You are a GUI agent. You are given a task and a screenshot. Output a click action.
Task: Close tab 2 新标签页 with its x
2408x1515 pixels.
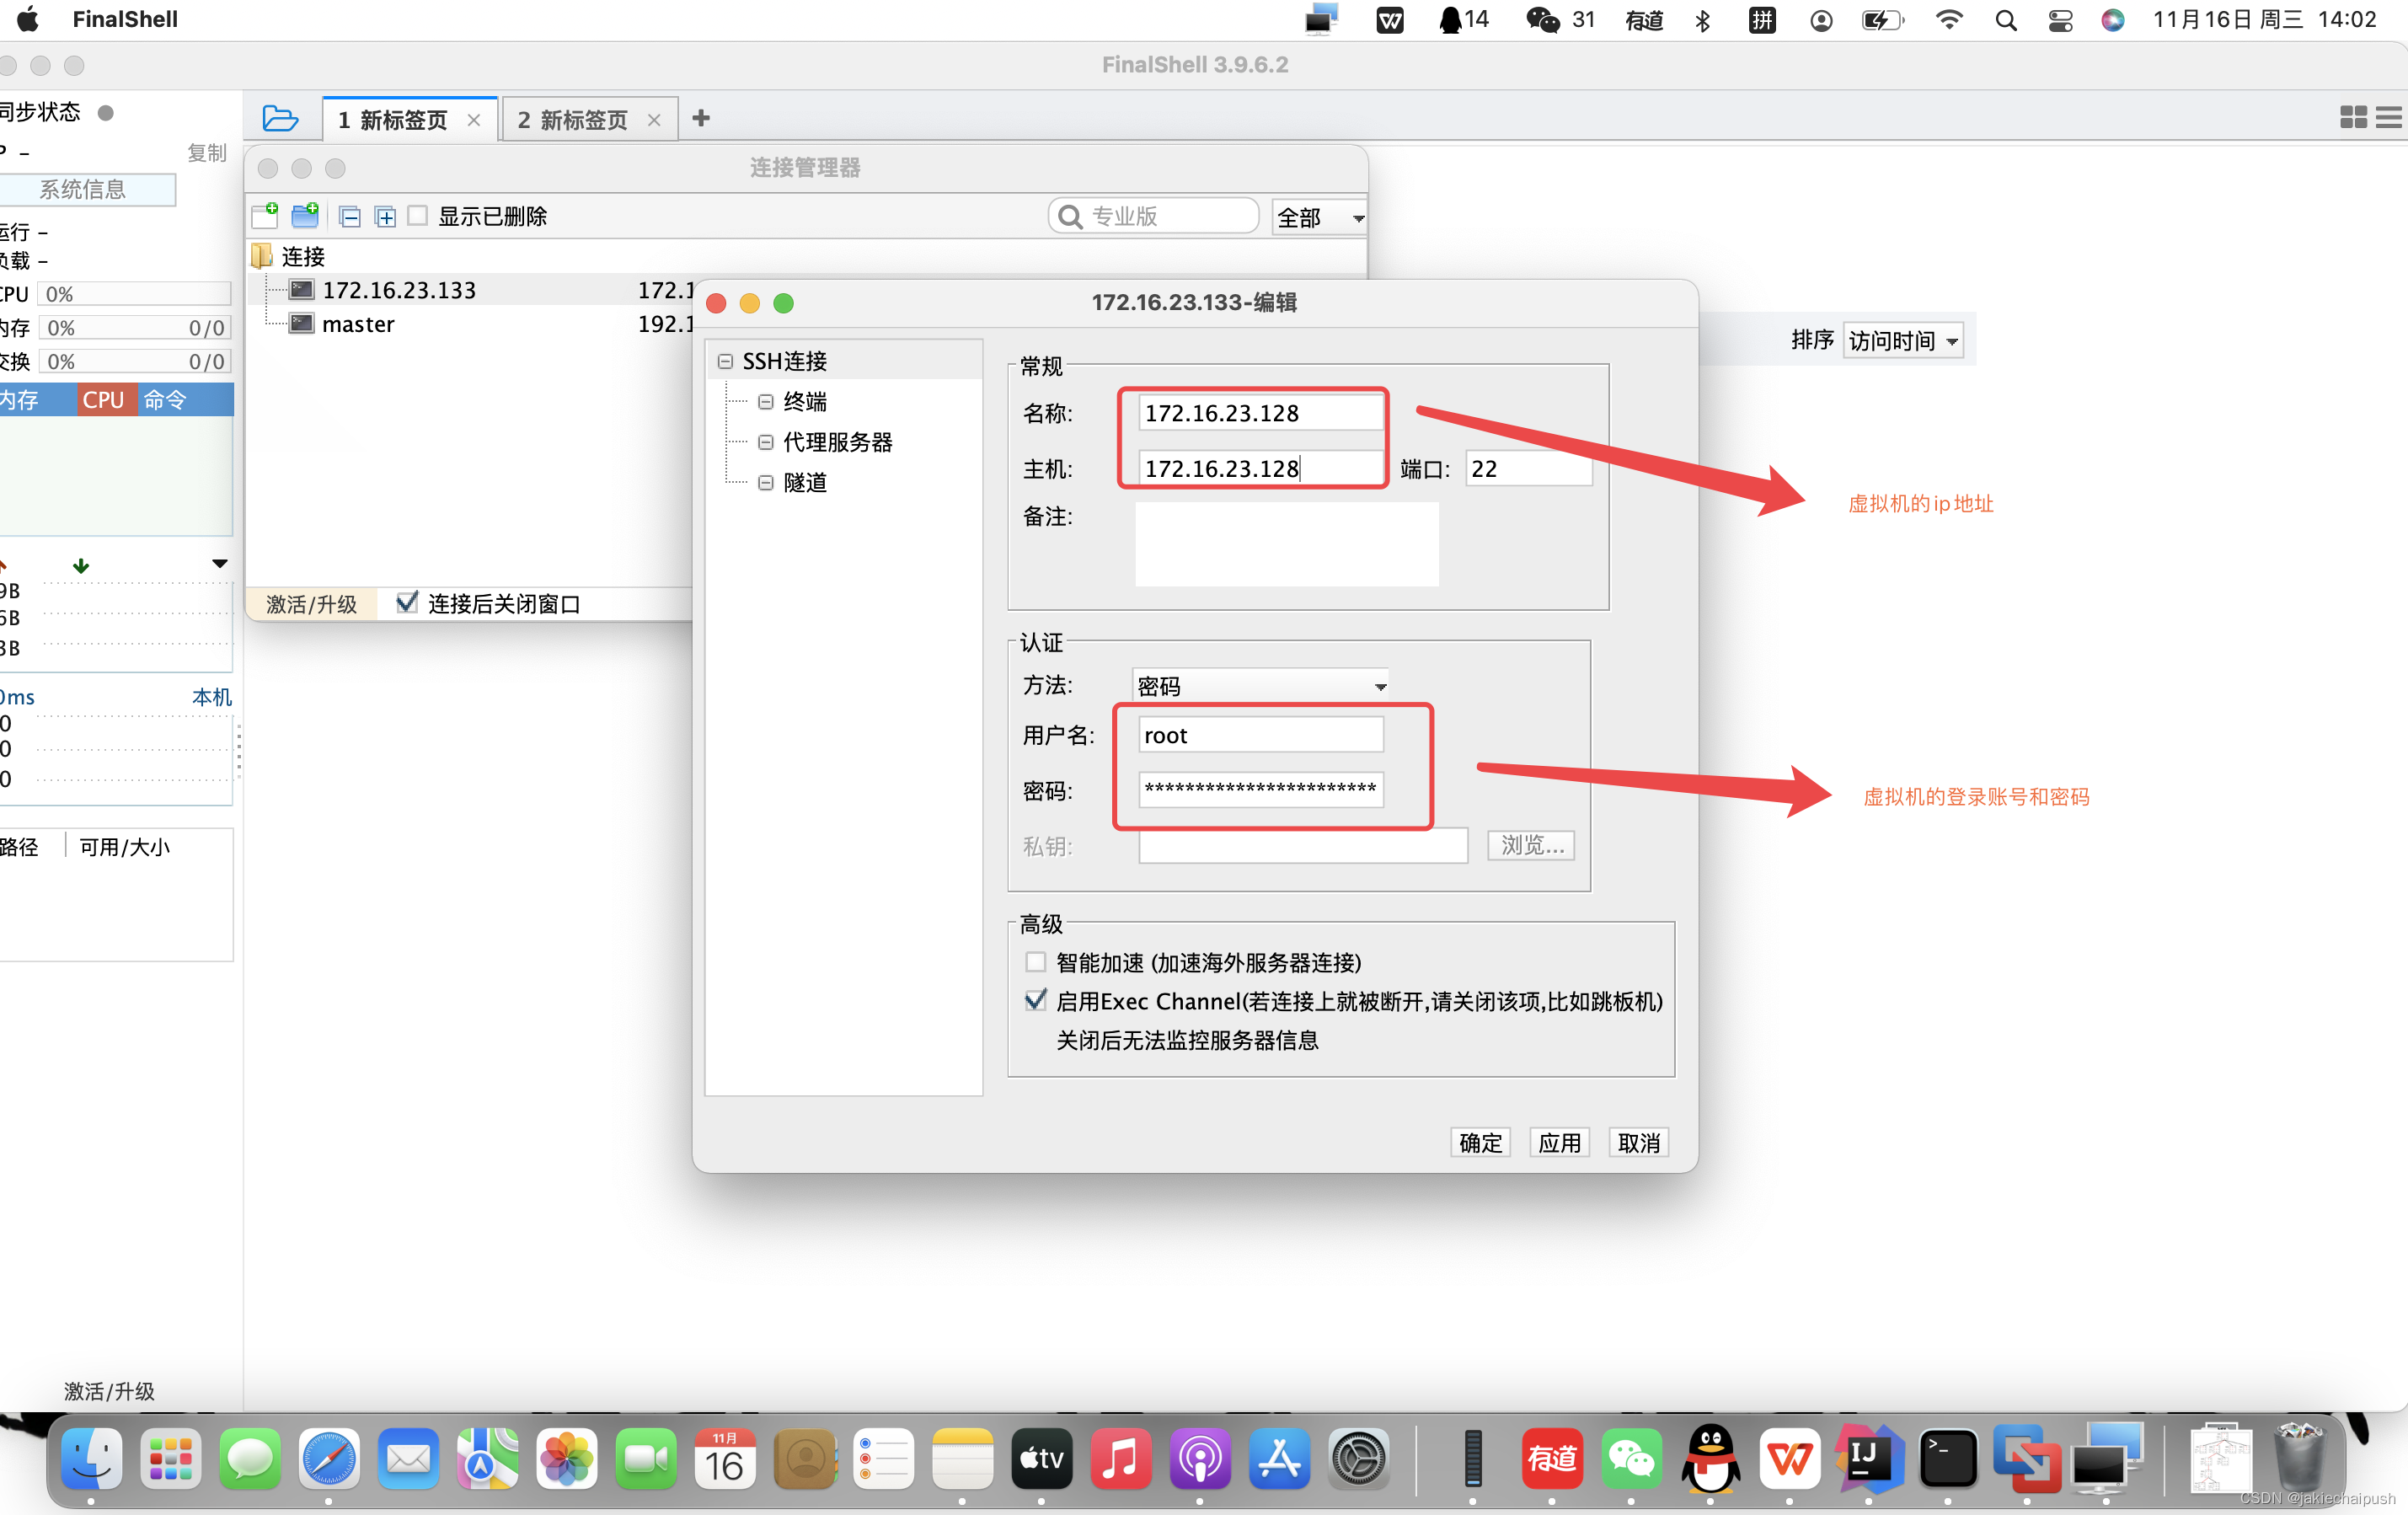[654, 120]
